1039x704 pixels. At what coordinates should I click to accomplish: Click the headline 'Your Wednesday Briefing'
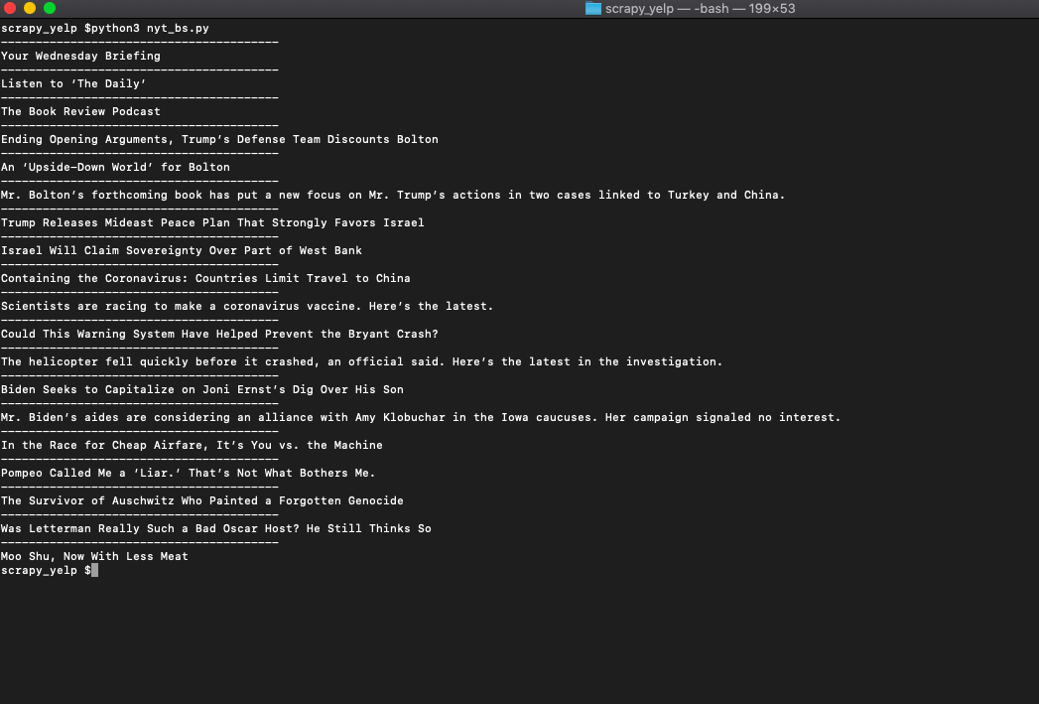80,56
